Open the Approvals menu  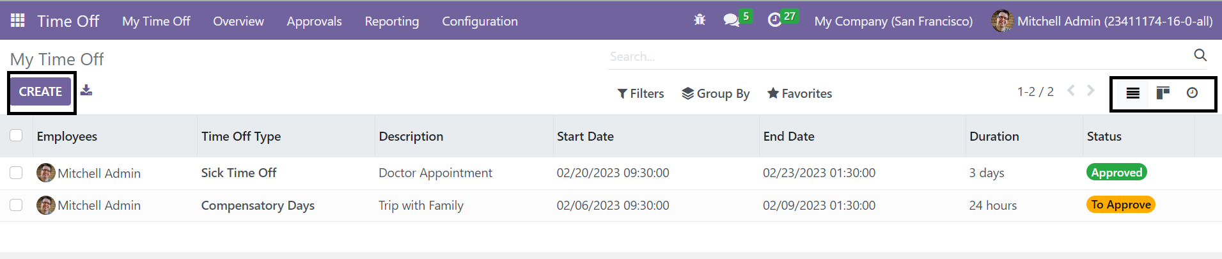click(314, 21)
